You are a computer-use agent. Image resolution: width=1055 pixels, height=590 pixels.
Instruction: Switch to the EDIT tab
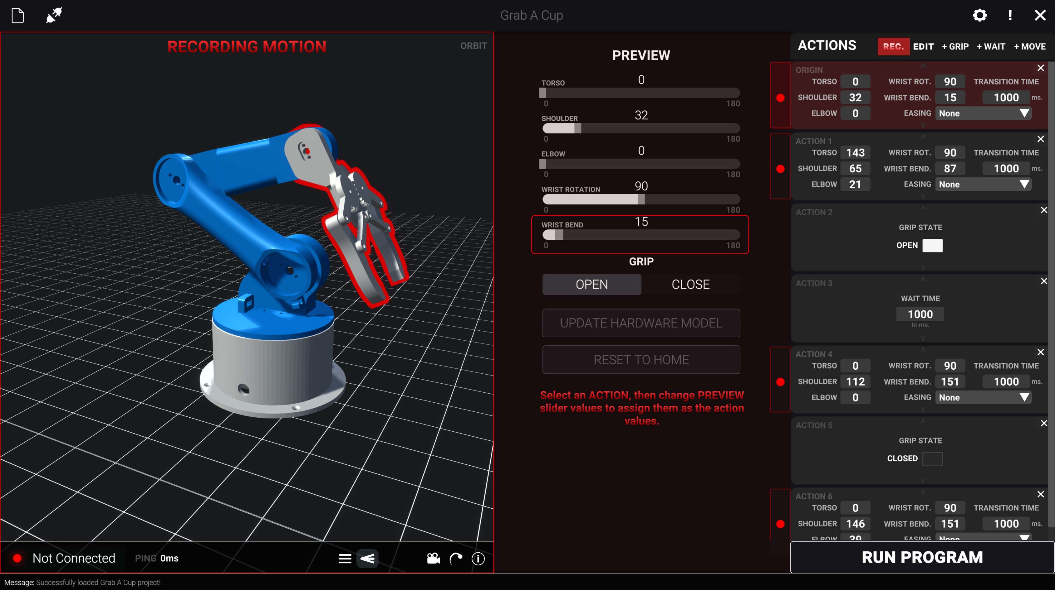924,46
